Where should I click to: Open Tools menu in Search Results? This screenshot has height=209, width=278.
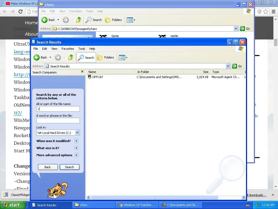(x=81, y=49)
